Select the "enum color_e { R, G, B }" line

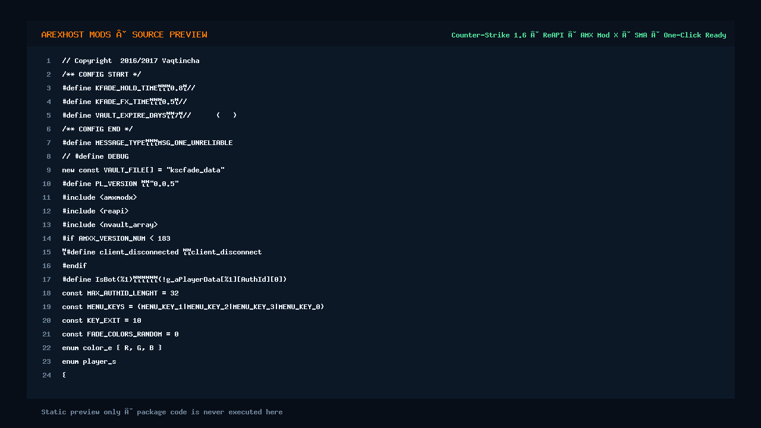click(x=112, y=348)
